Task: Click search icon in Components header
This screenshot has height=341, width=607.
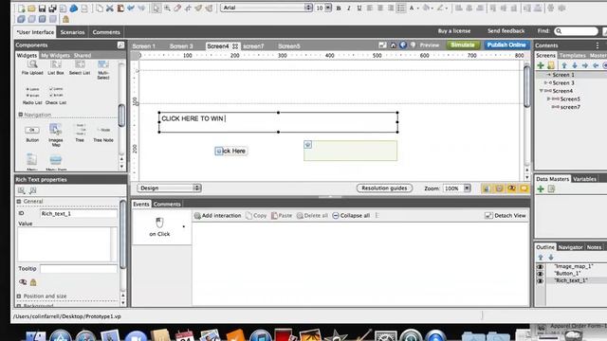Action: pyautogui.click(x=120, y=45)
